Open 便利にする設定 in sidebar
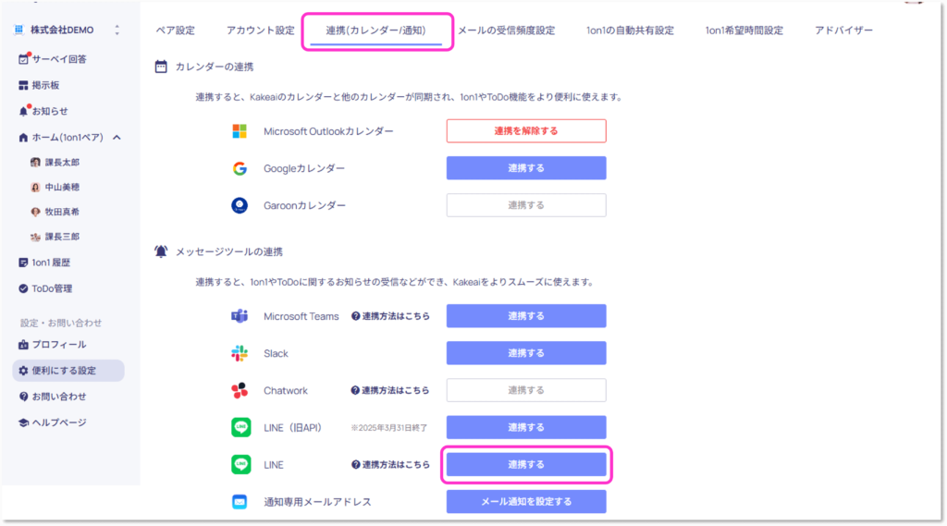 pos(68,371)
